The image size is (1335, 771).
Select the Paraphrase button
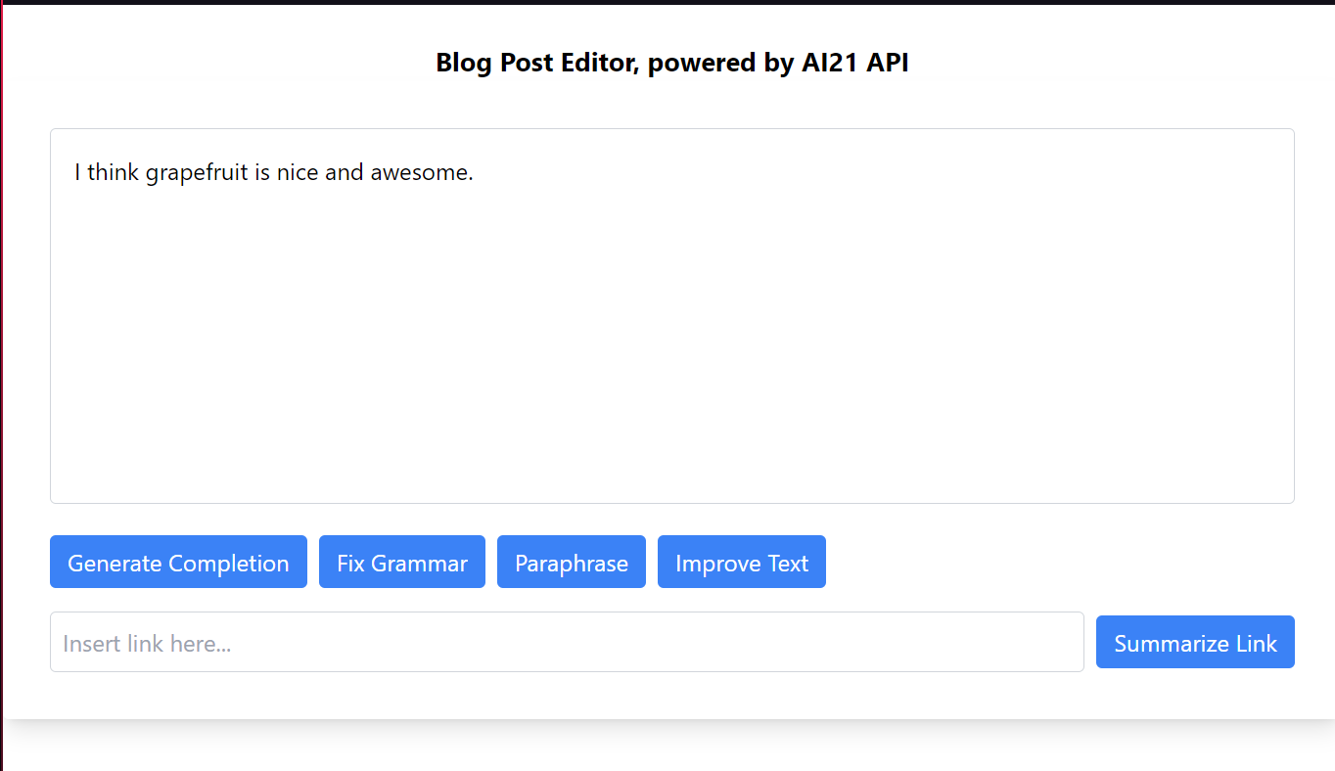[572, 562]
